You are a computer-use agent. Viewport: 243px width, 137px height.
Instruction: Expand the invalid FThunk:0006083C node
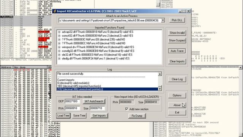point(59,40)
